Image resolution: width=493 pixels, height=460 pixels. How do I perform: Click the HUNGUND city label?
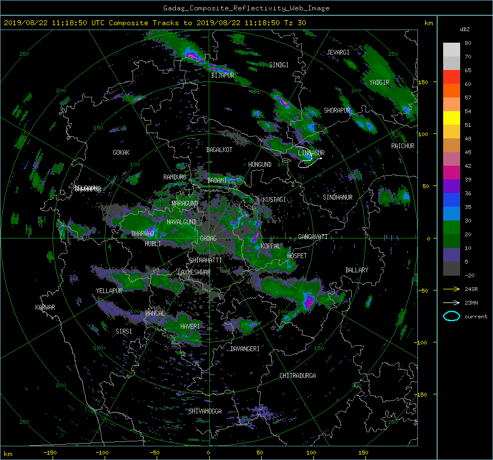(x=260, y=165)
